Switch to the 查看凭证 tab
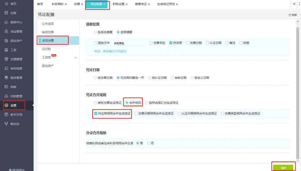301x171 pixels. (141, 4)
